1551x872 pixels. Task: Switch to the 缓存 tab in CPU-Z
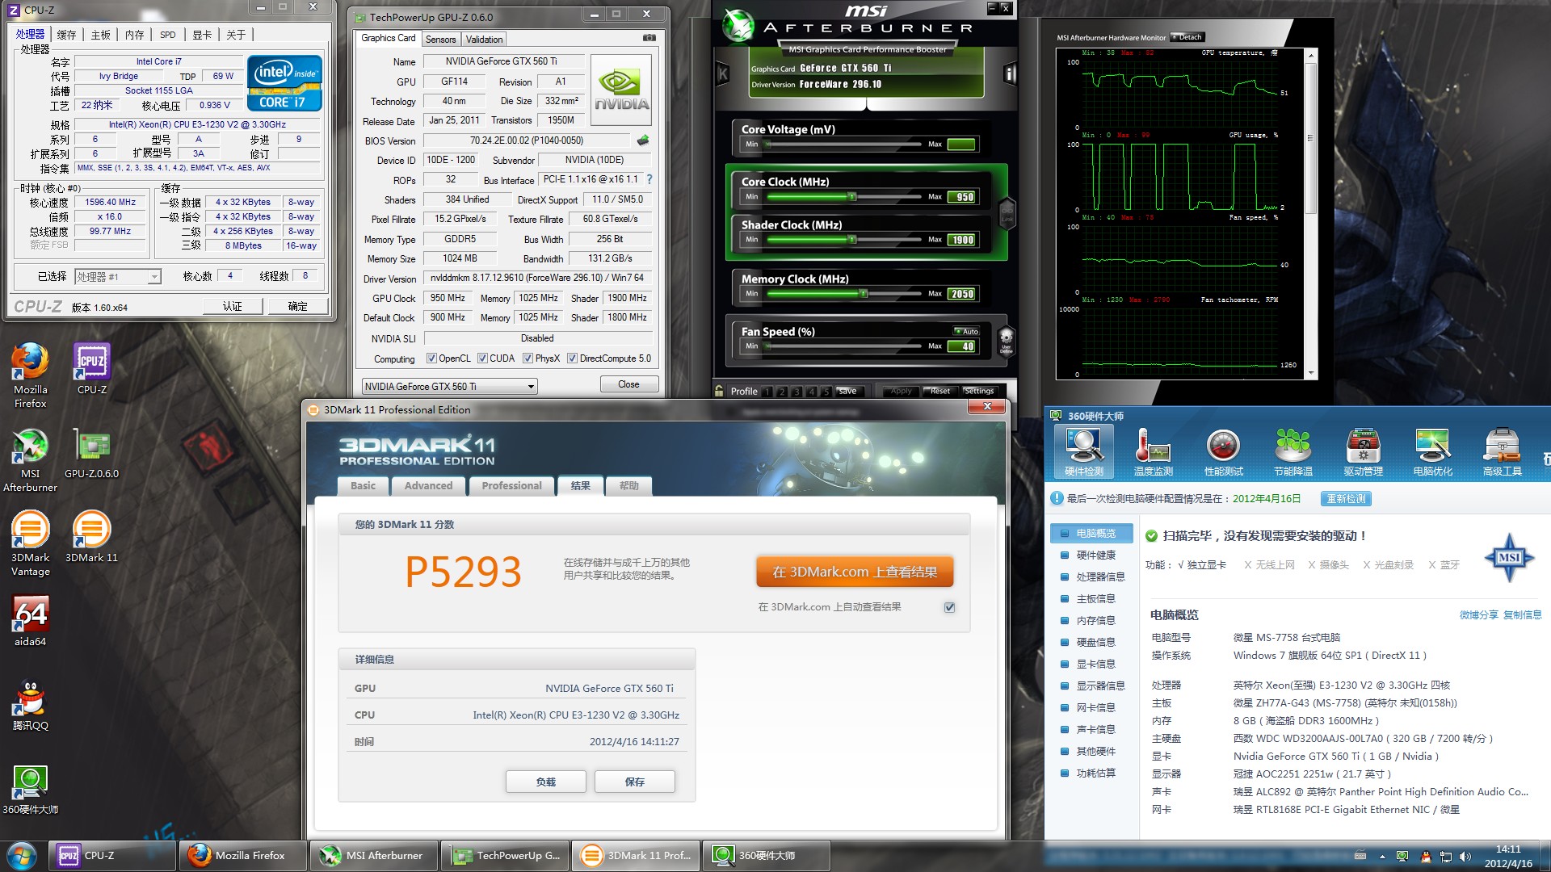pyautogui.click(x=66, y=35)
